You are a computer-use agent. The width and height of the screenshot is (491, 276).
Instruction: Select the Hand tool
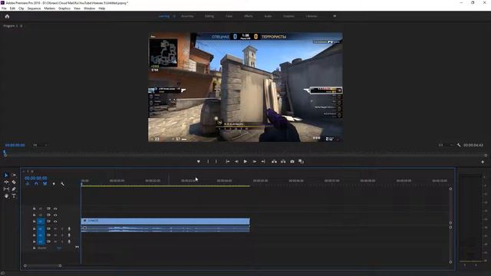pos(6,196)
